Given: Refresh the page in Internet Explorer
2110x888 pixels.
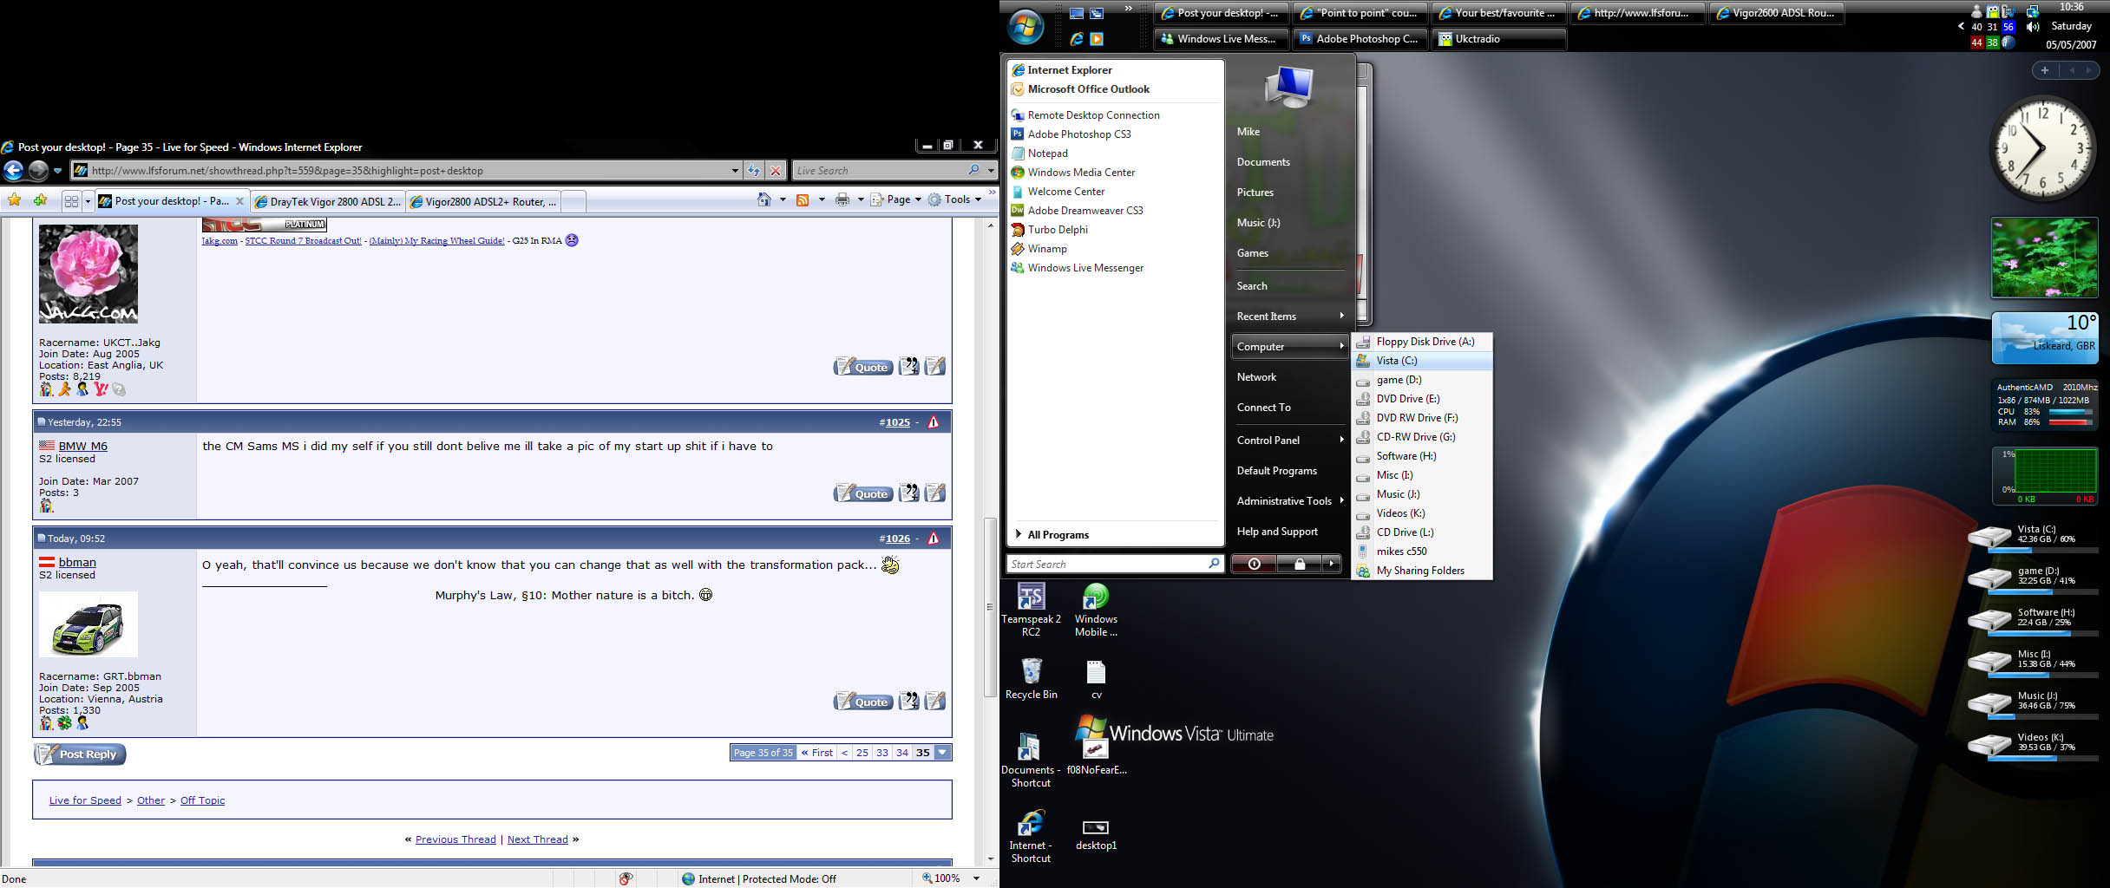Looking at the screenshot, I should tap(753, 171).
